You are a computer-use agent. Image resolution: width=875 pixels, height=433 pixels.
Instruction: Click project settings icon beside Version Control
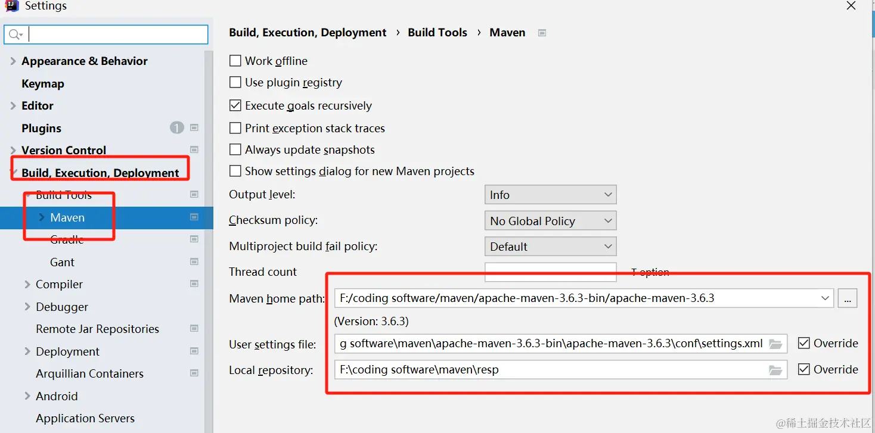pos(194,149)
